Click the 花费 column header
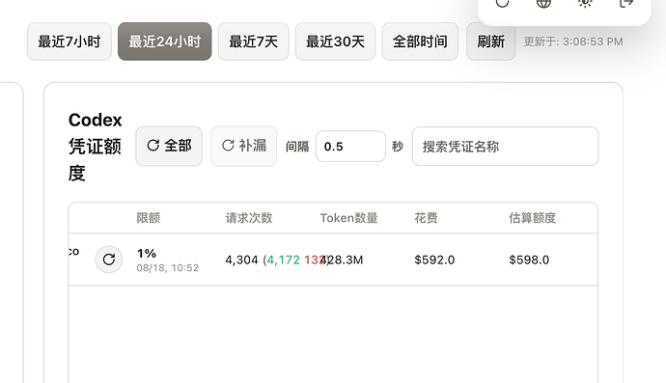Image resolution: width=666 pixels, height=383 pixels. coord(426,218)
